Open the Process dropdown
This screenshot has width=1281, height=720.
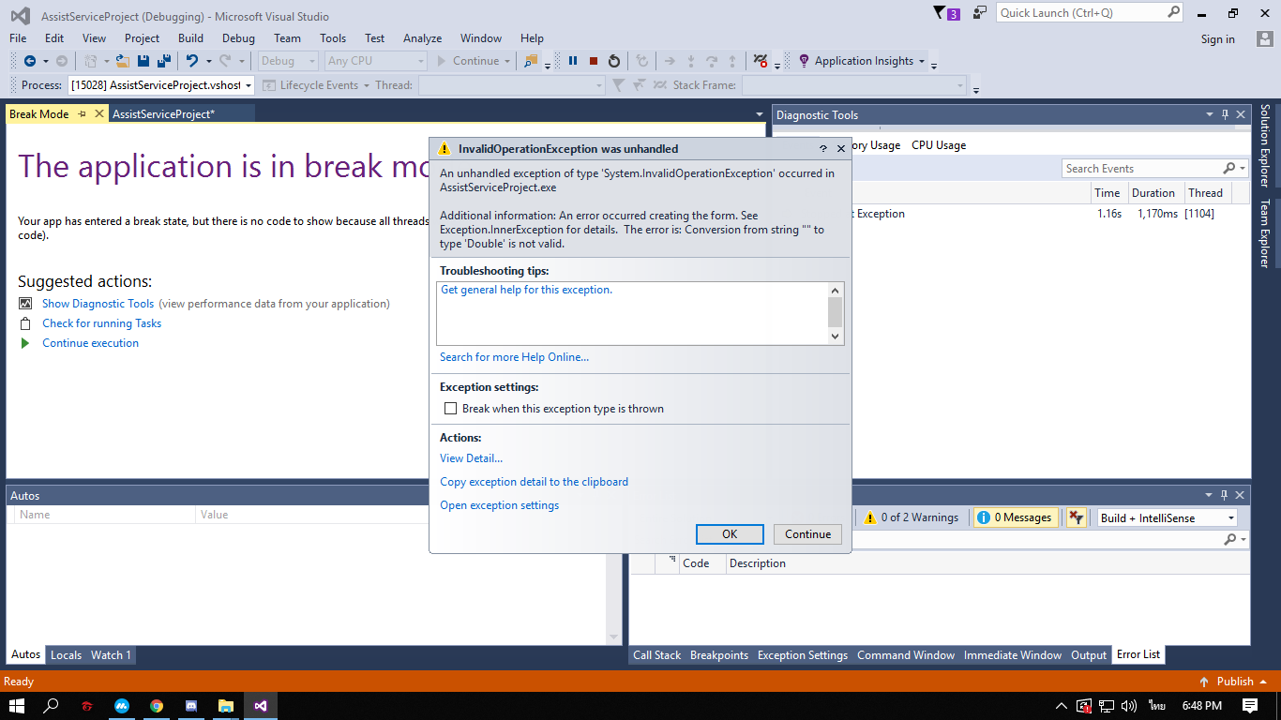[248, 85]
